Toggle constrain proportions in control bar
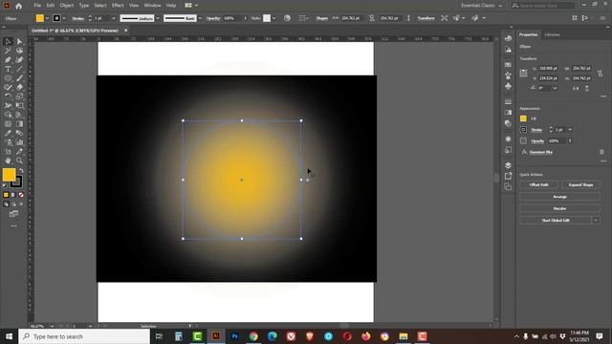The height and width of the screenshot is (344, 612). (372, 18)
